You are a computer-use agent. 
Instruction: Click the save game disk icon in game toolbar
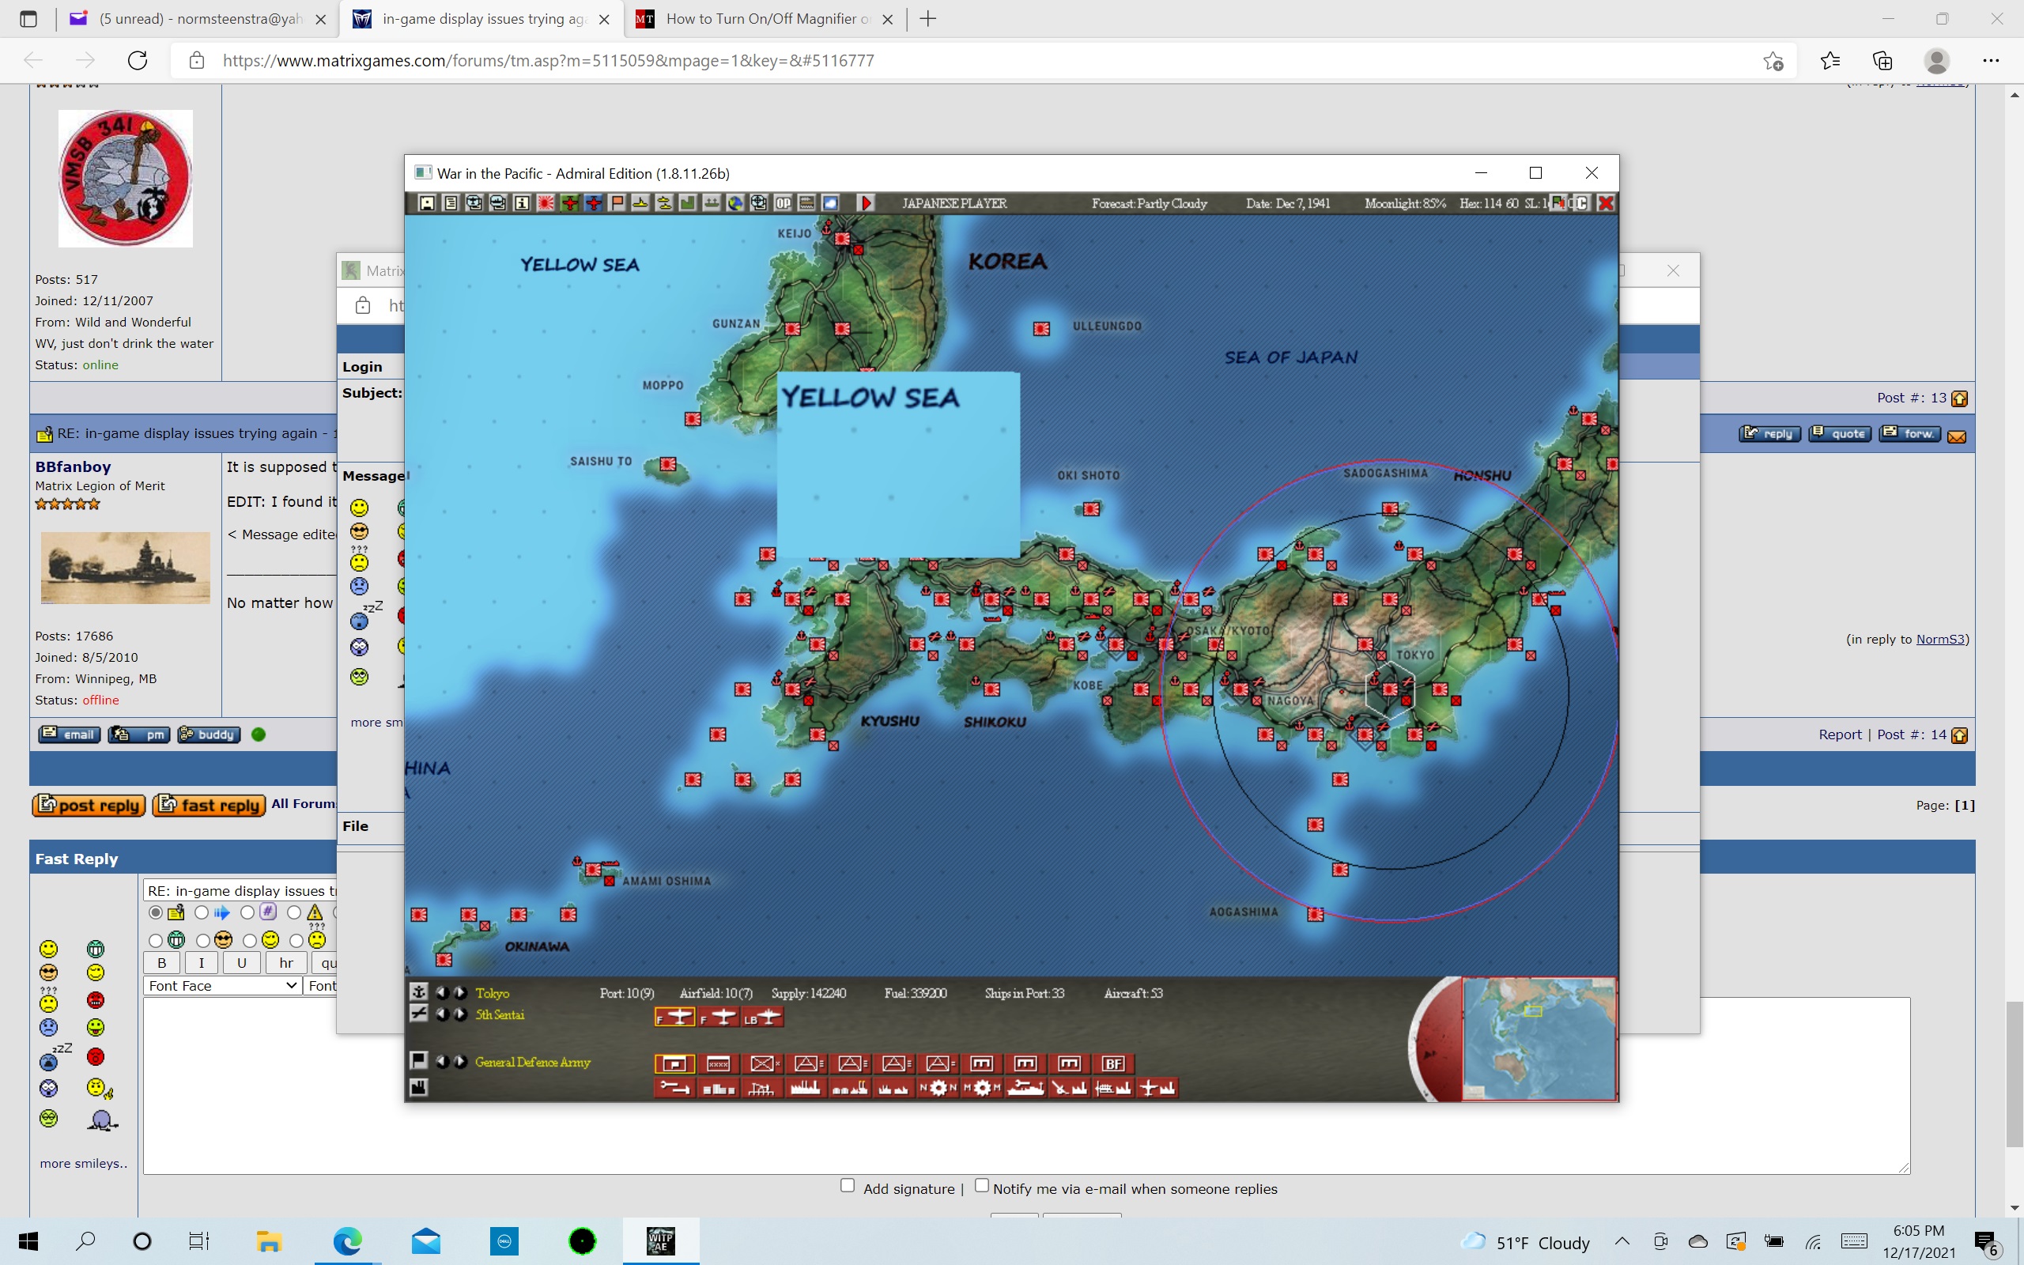(x=428, y=203)
